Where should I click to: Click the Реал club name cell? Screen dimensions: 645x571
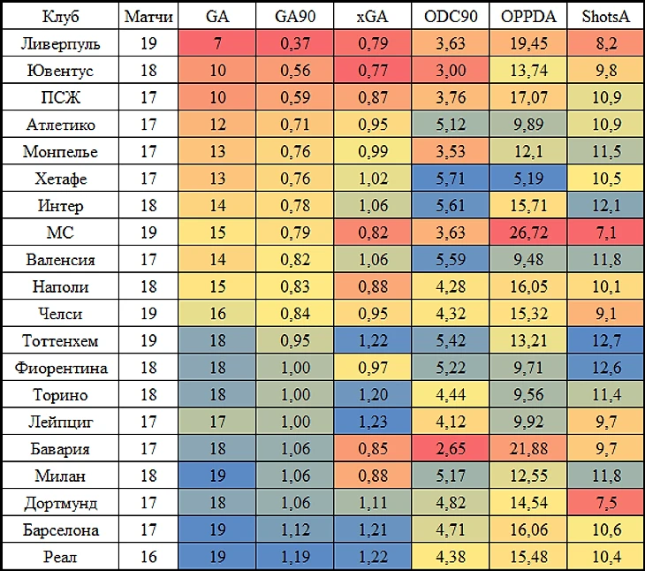(x=60, y=556)
